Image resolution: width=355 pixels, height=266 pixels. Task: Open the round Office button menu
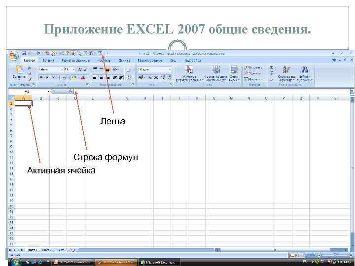(x=14, y=55)
